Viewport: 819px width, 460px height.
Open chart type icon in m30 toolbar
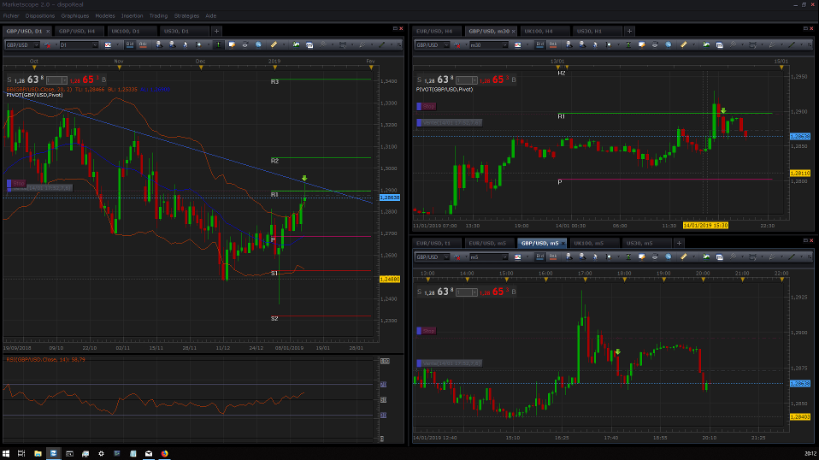[x=517, y=45]
